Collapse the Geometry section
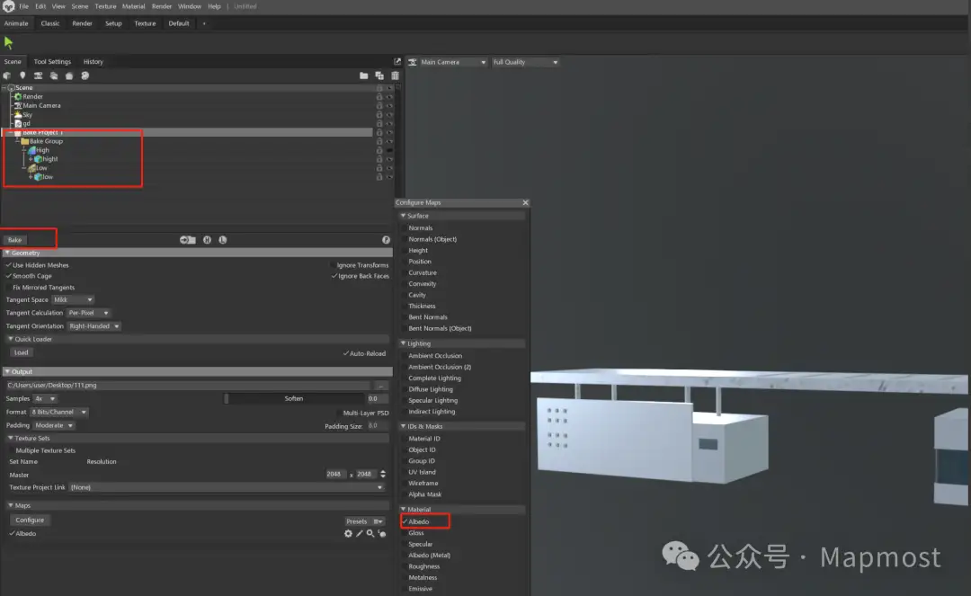 tap(7, 254)
